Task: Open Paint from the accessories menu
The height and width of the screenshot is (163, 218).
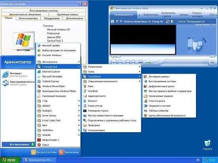Action: pos(111,86)
